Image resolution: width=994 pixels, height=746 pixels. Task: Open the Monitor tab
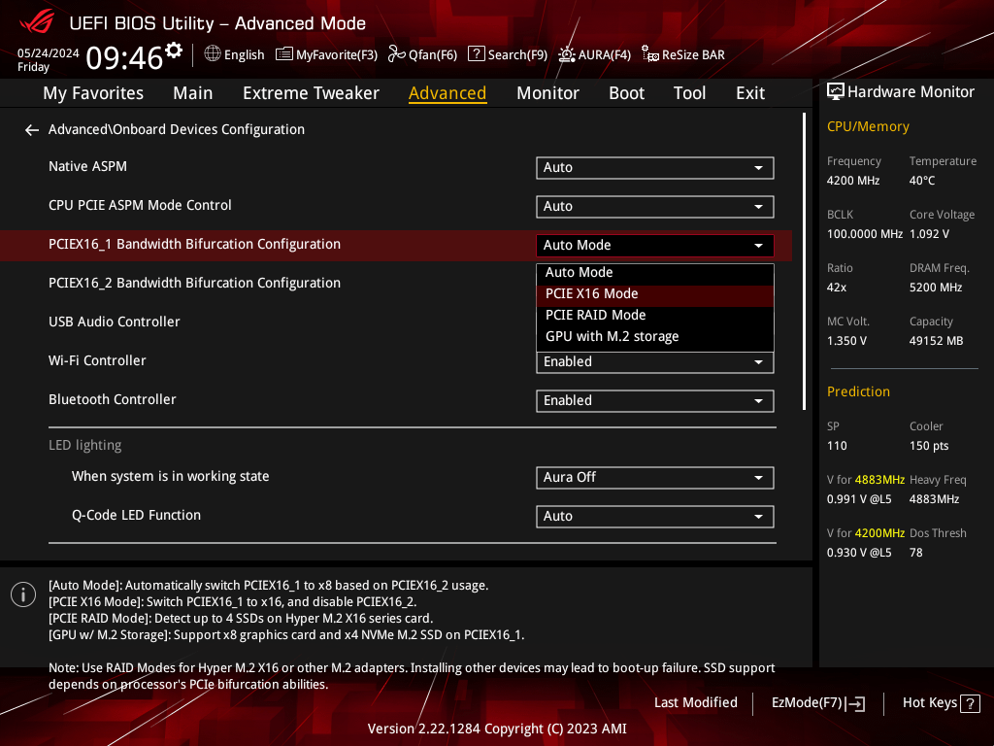(x=547, y=93)
